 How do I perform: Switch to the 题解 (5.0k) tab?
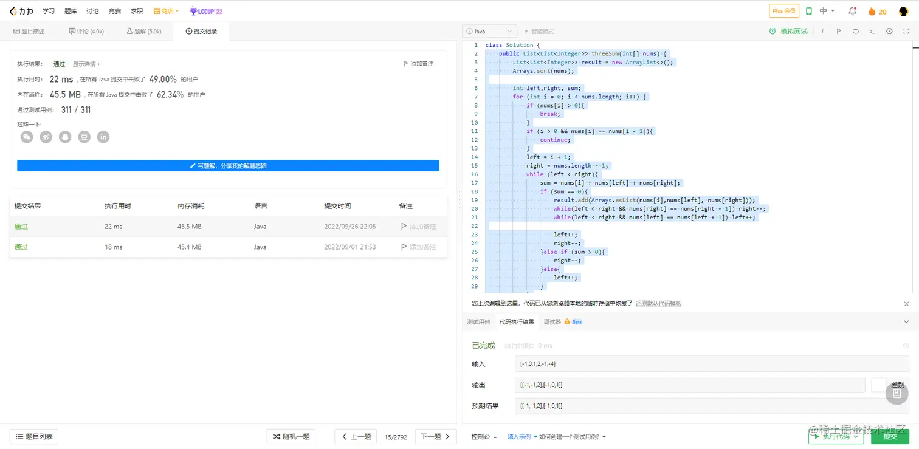coord(143,31)
